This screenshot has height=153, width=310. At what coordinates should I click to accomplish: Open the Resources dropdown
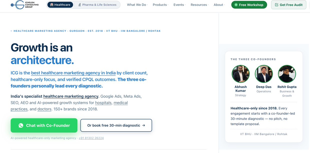pos(200,5)
